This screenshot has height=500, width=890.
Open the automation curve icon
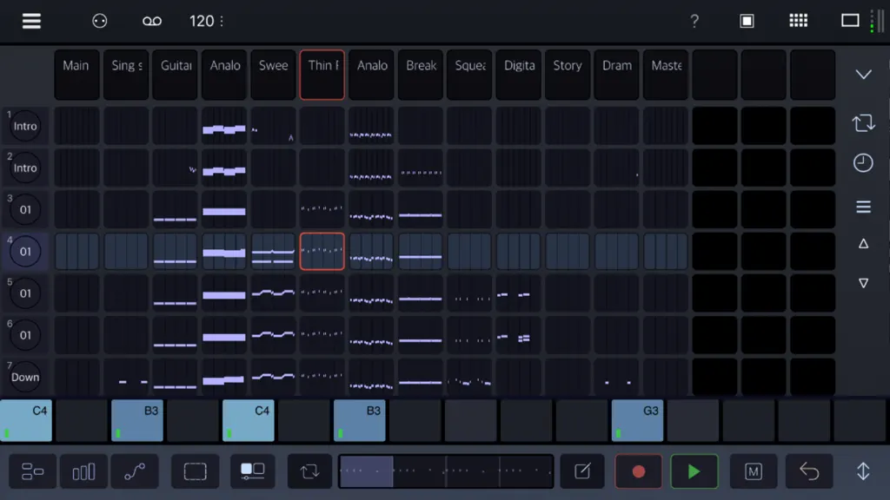point(135,471)
